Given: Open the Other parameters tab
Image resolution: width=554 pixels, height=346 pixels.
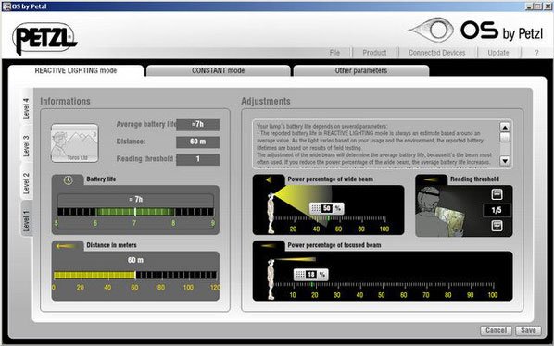Looking at the screenshot, I should click(x=361, y=70).
